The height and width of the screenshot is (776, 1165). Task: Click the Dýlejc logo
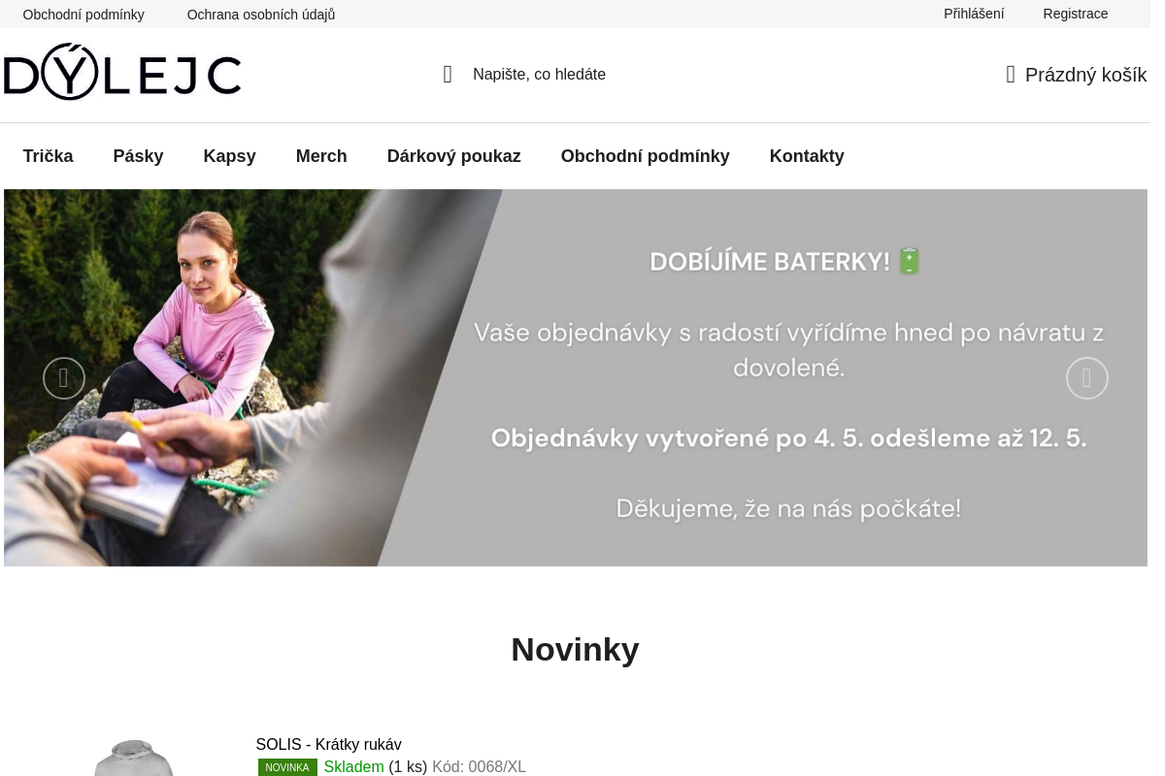click(x=122, y=73)
